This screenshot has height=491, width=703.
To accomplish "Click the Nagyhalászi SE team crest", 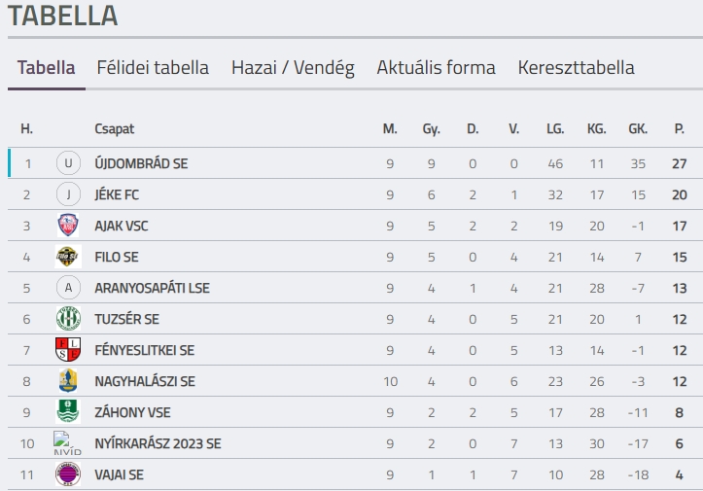I will click(68, 381).
